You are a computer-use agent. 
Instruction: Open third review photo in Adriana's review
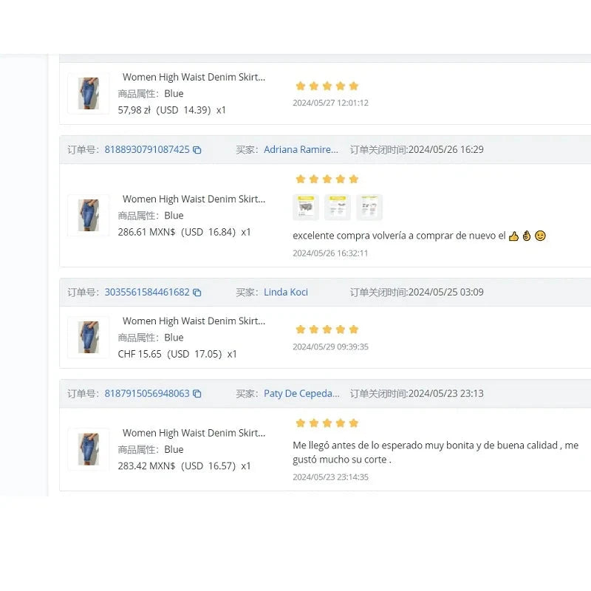(369, 208)
